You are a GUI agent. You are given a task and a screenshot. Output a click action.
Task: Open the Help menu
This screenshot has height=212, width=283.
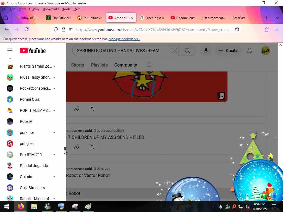click(x=77, y=9)
